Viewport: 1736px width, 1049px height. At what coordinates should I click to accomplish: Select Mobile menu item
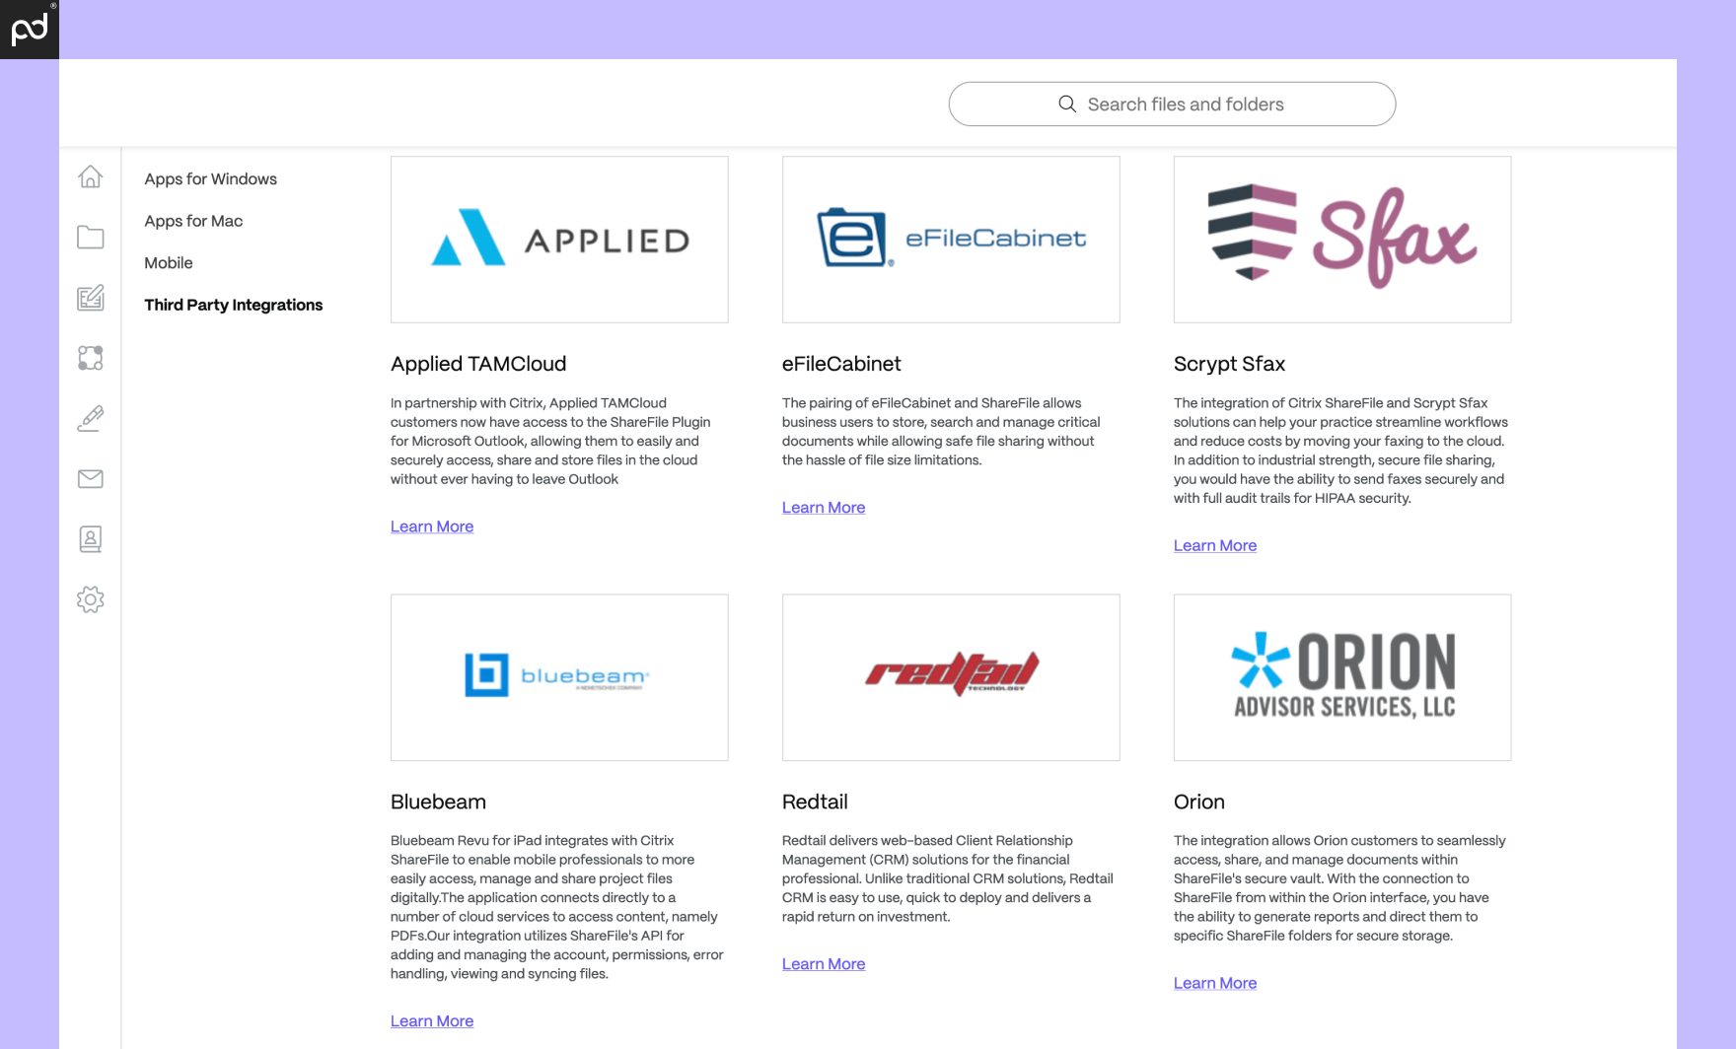(169, 262)
